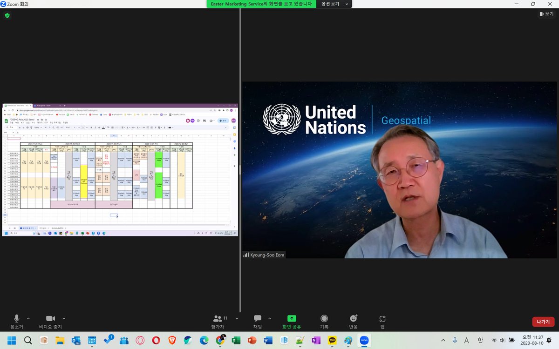Screen dimensions: 559x349
Task: Open Windows taskbar search
Action: (27, 341)
